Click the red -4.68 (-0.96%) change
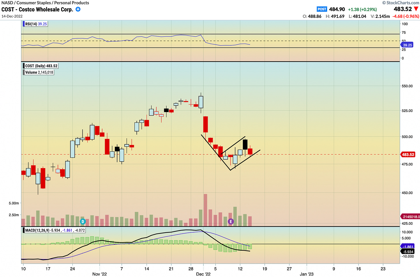 (406, 16)
